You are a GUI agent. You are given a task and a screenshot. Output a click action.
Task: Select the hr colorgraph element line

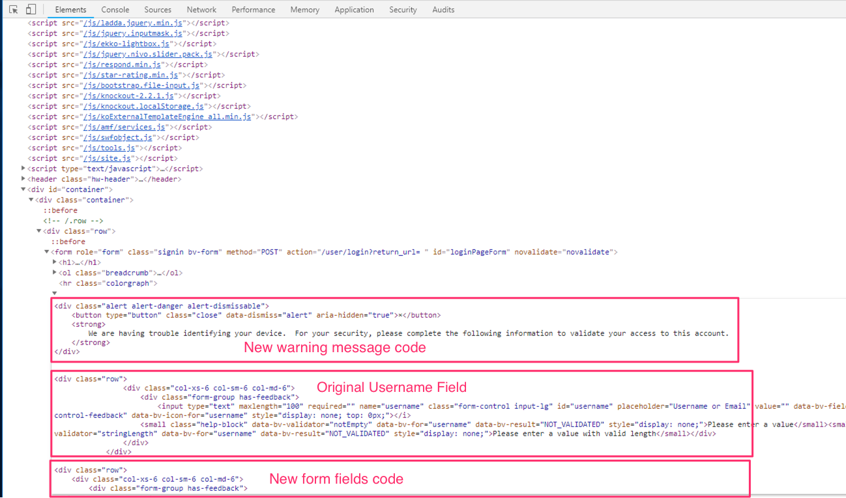pyautogui.click(x=108, y=283)
